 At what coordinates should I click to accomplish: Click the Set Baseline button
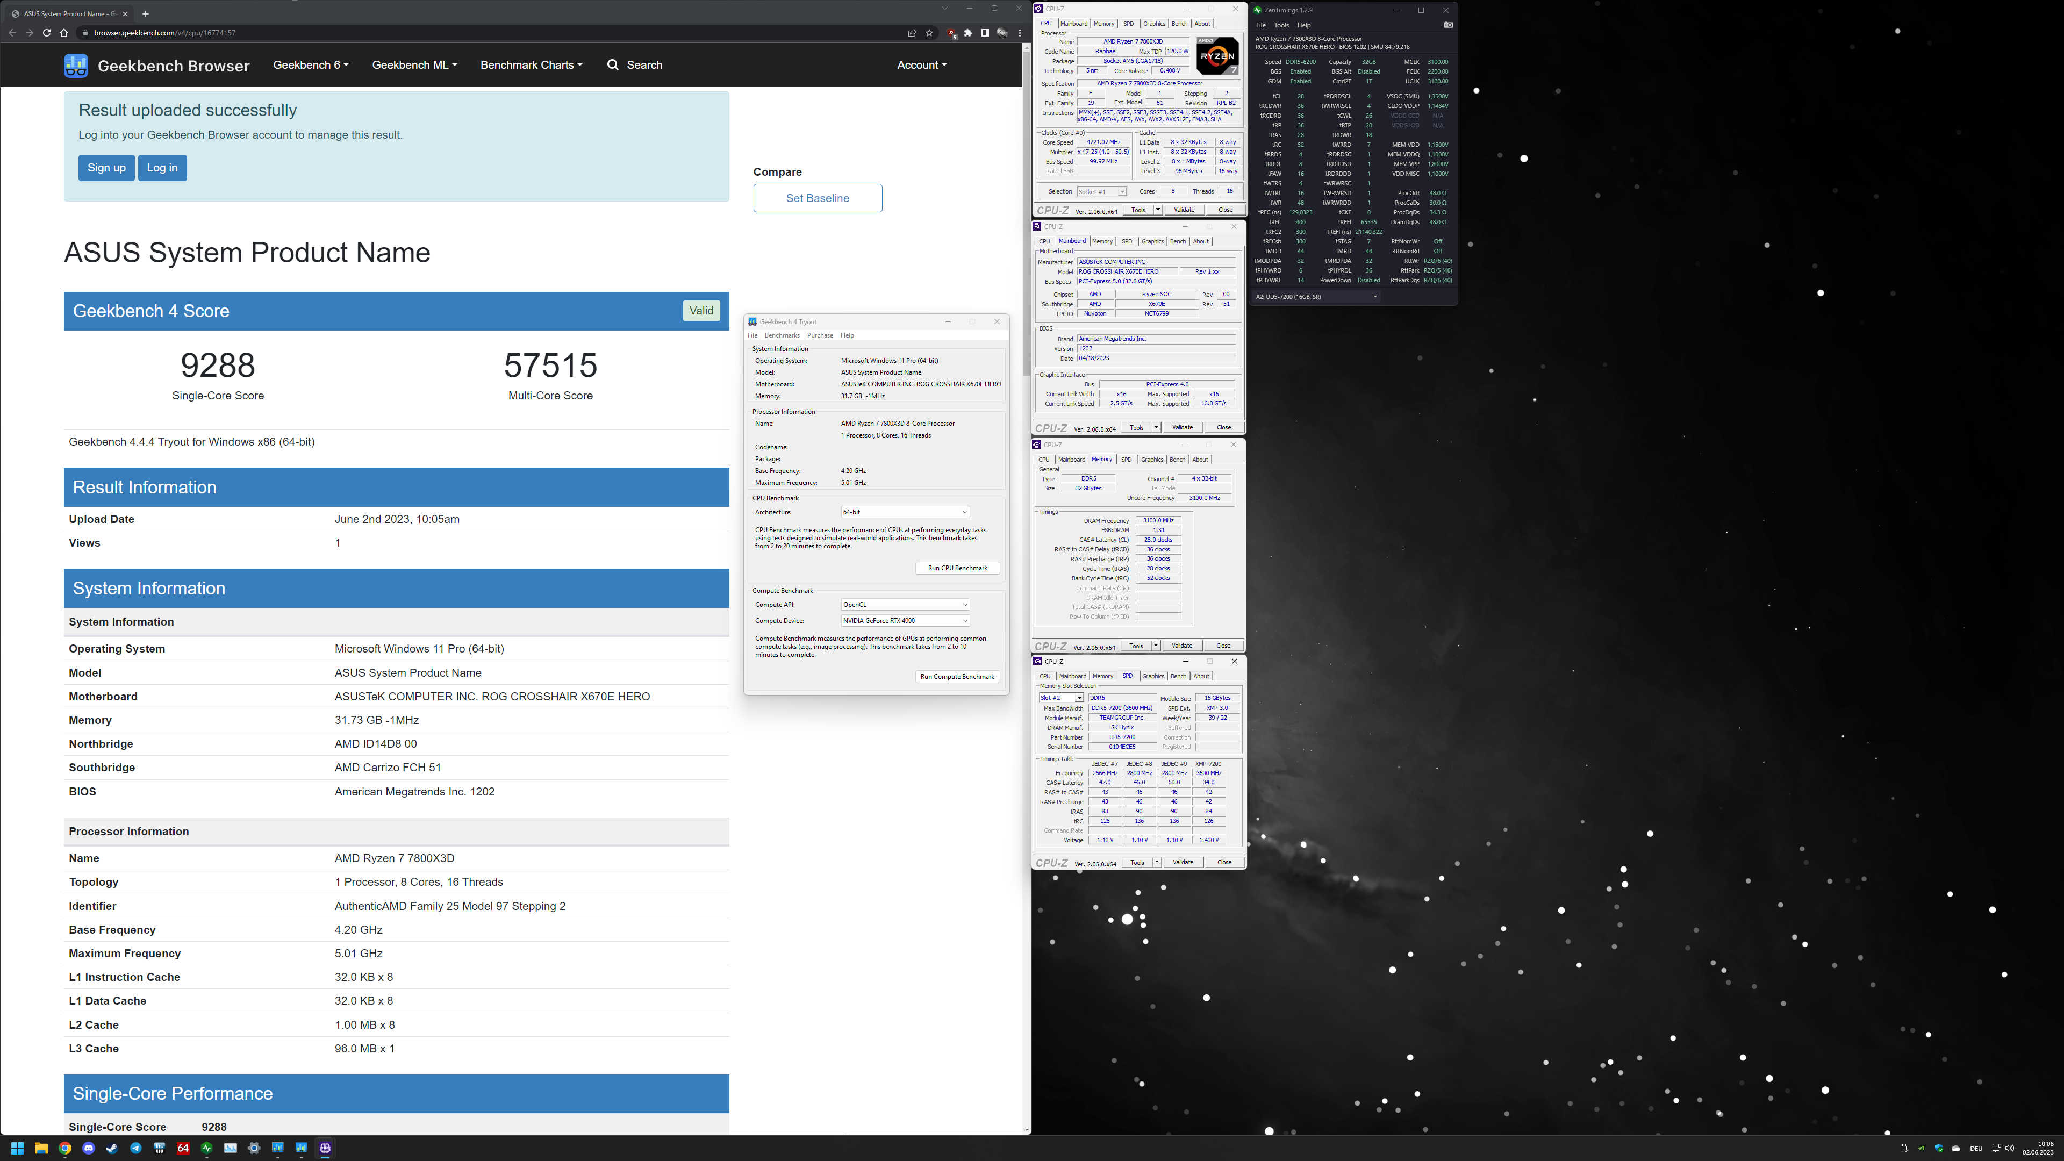coord(817,198)
